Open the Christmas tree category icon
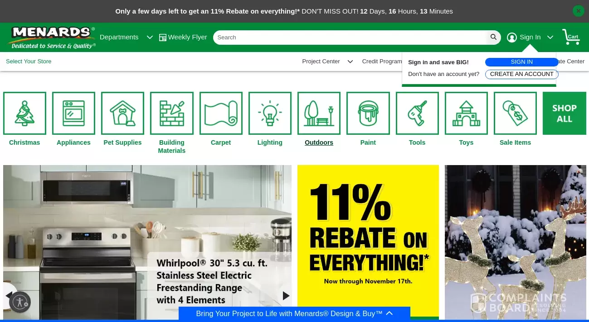 (x=24, y=113)
